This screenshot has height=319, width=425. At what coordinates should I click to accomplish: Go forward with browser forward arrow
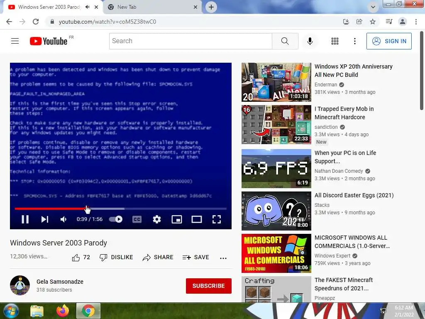tap(22, 22)
